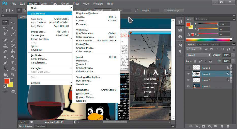Select the Move tool
The image size is (237, 129).
[x=13, y=23]
